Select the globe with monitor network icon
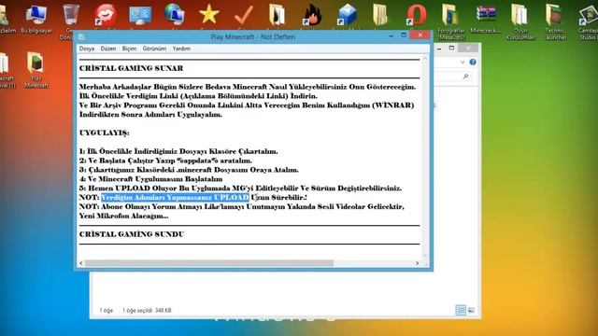Viewport: 598px width, 336px height. [175, 15]
